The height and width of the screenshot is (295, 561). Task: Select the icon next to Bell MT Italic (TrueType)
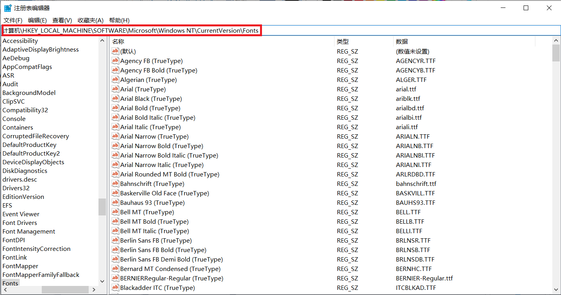(115, 231)
